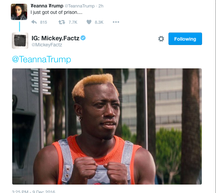Viewport: 216px width, 193px height.
Task: Click the @TeannaTrump mention link
Action: coord(41,59)
